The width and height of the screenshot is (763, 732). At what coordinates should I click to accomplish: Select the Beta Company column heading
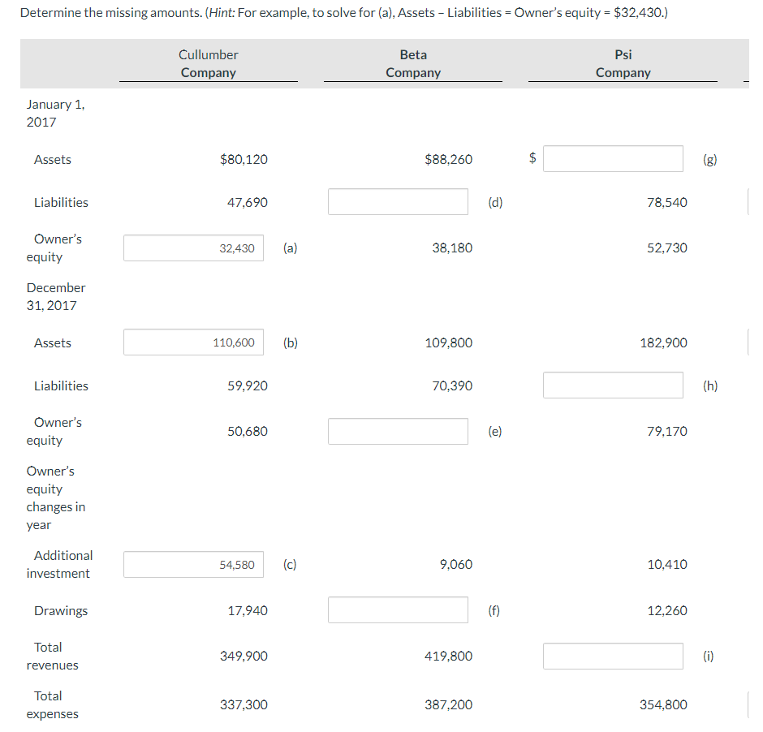click(x=412, y=63)
